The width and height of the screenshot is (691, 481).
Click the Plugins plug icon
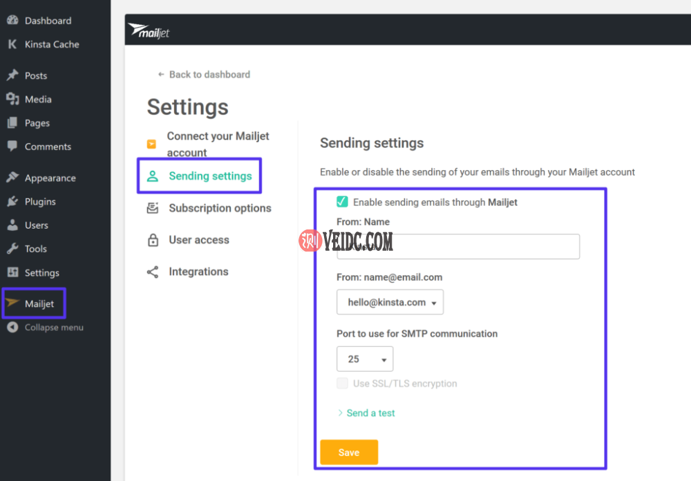(x=12, y=202)
